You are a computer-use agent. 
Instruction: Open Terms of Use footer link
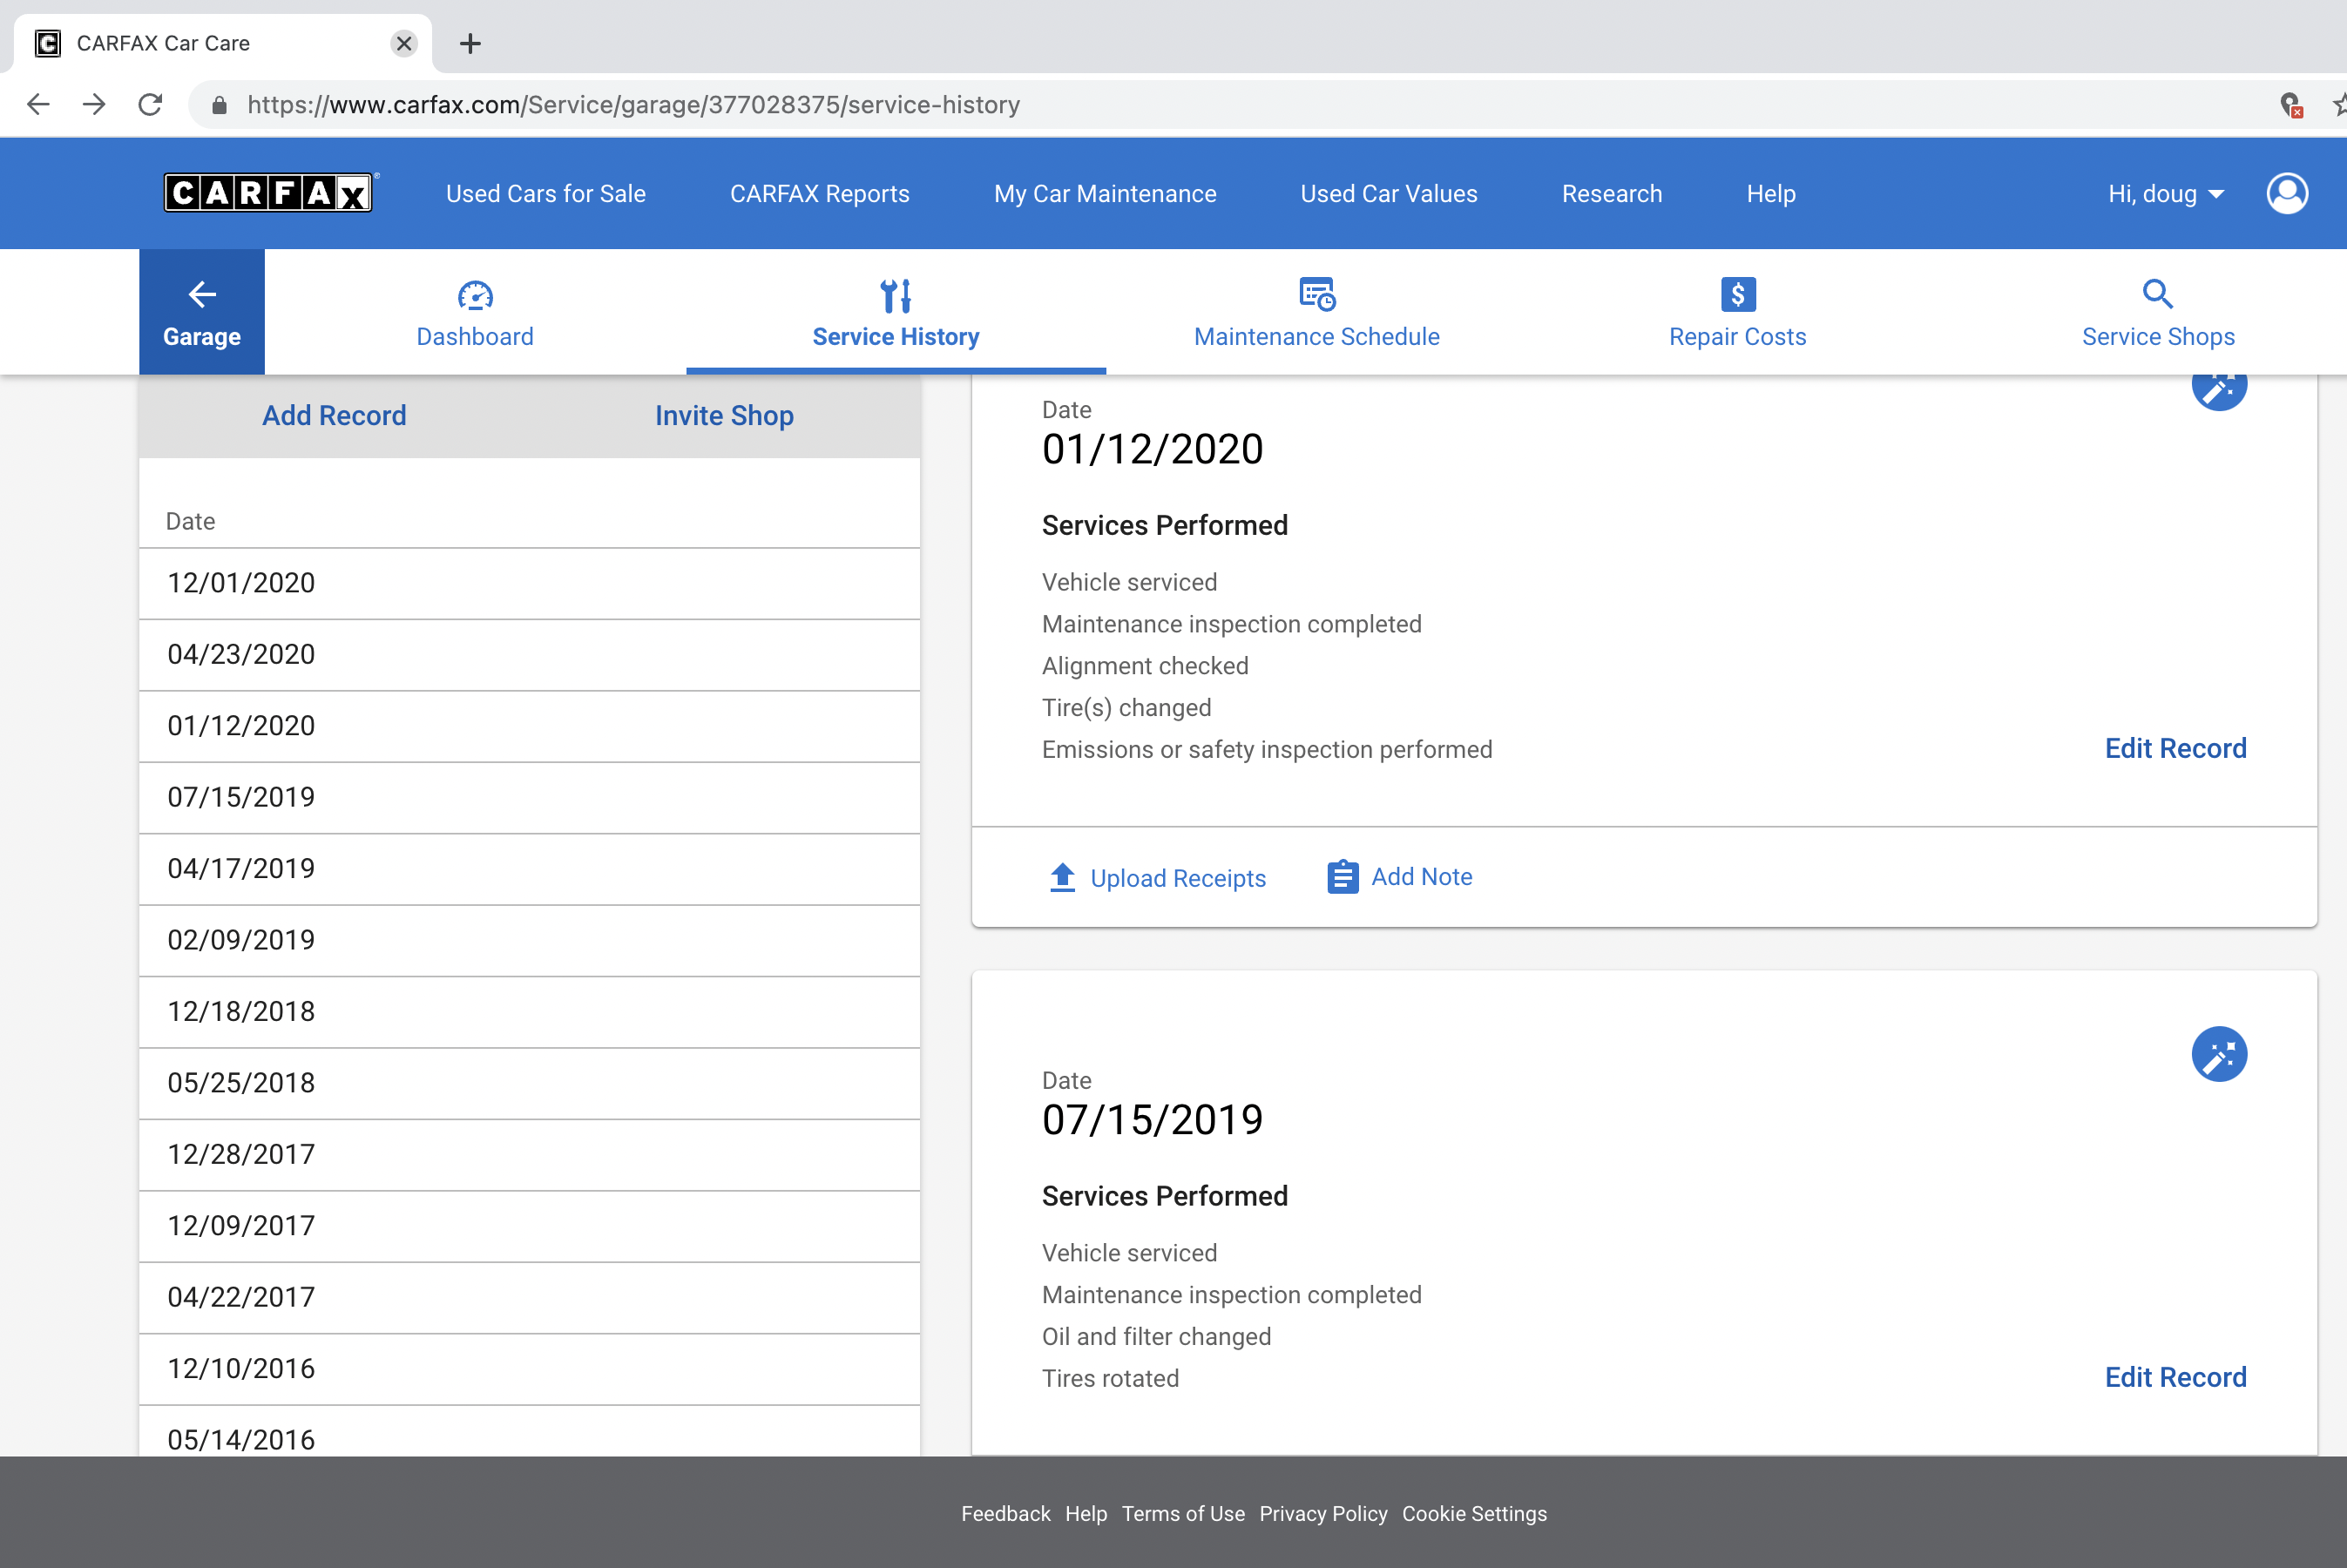coord(1183,1513)
